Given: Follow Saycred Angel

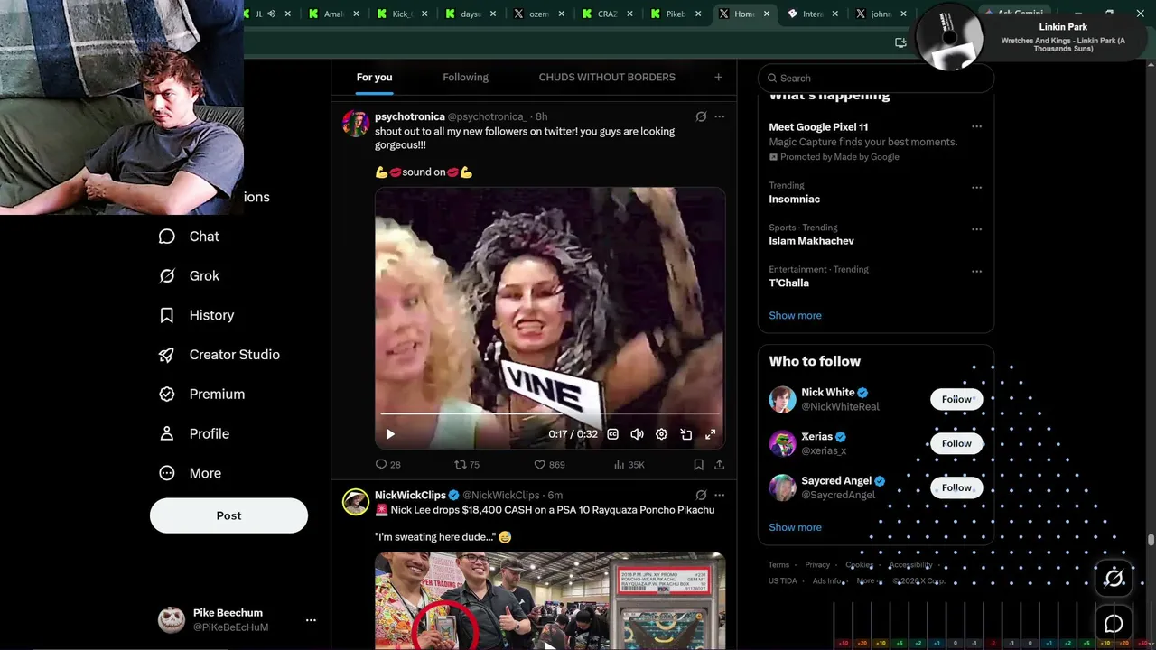Looking at the screenshot, I should pos(956,487).
